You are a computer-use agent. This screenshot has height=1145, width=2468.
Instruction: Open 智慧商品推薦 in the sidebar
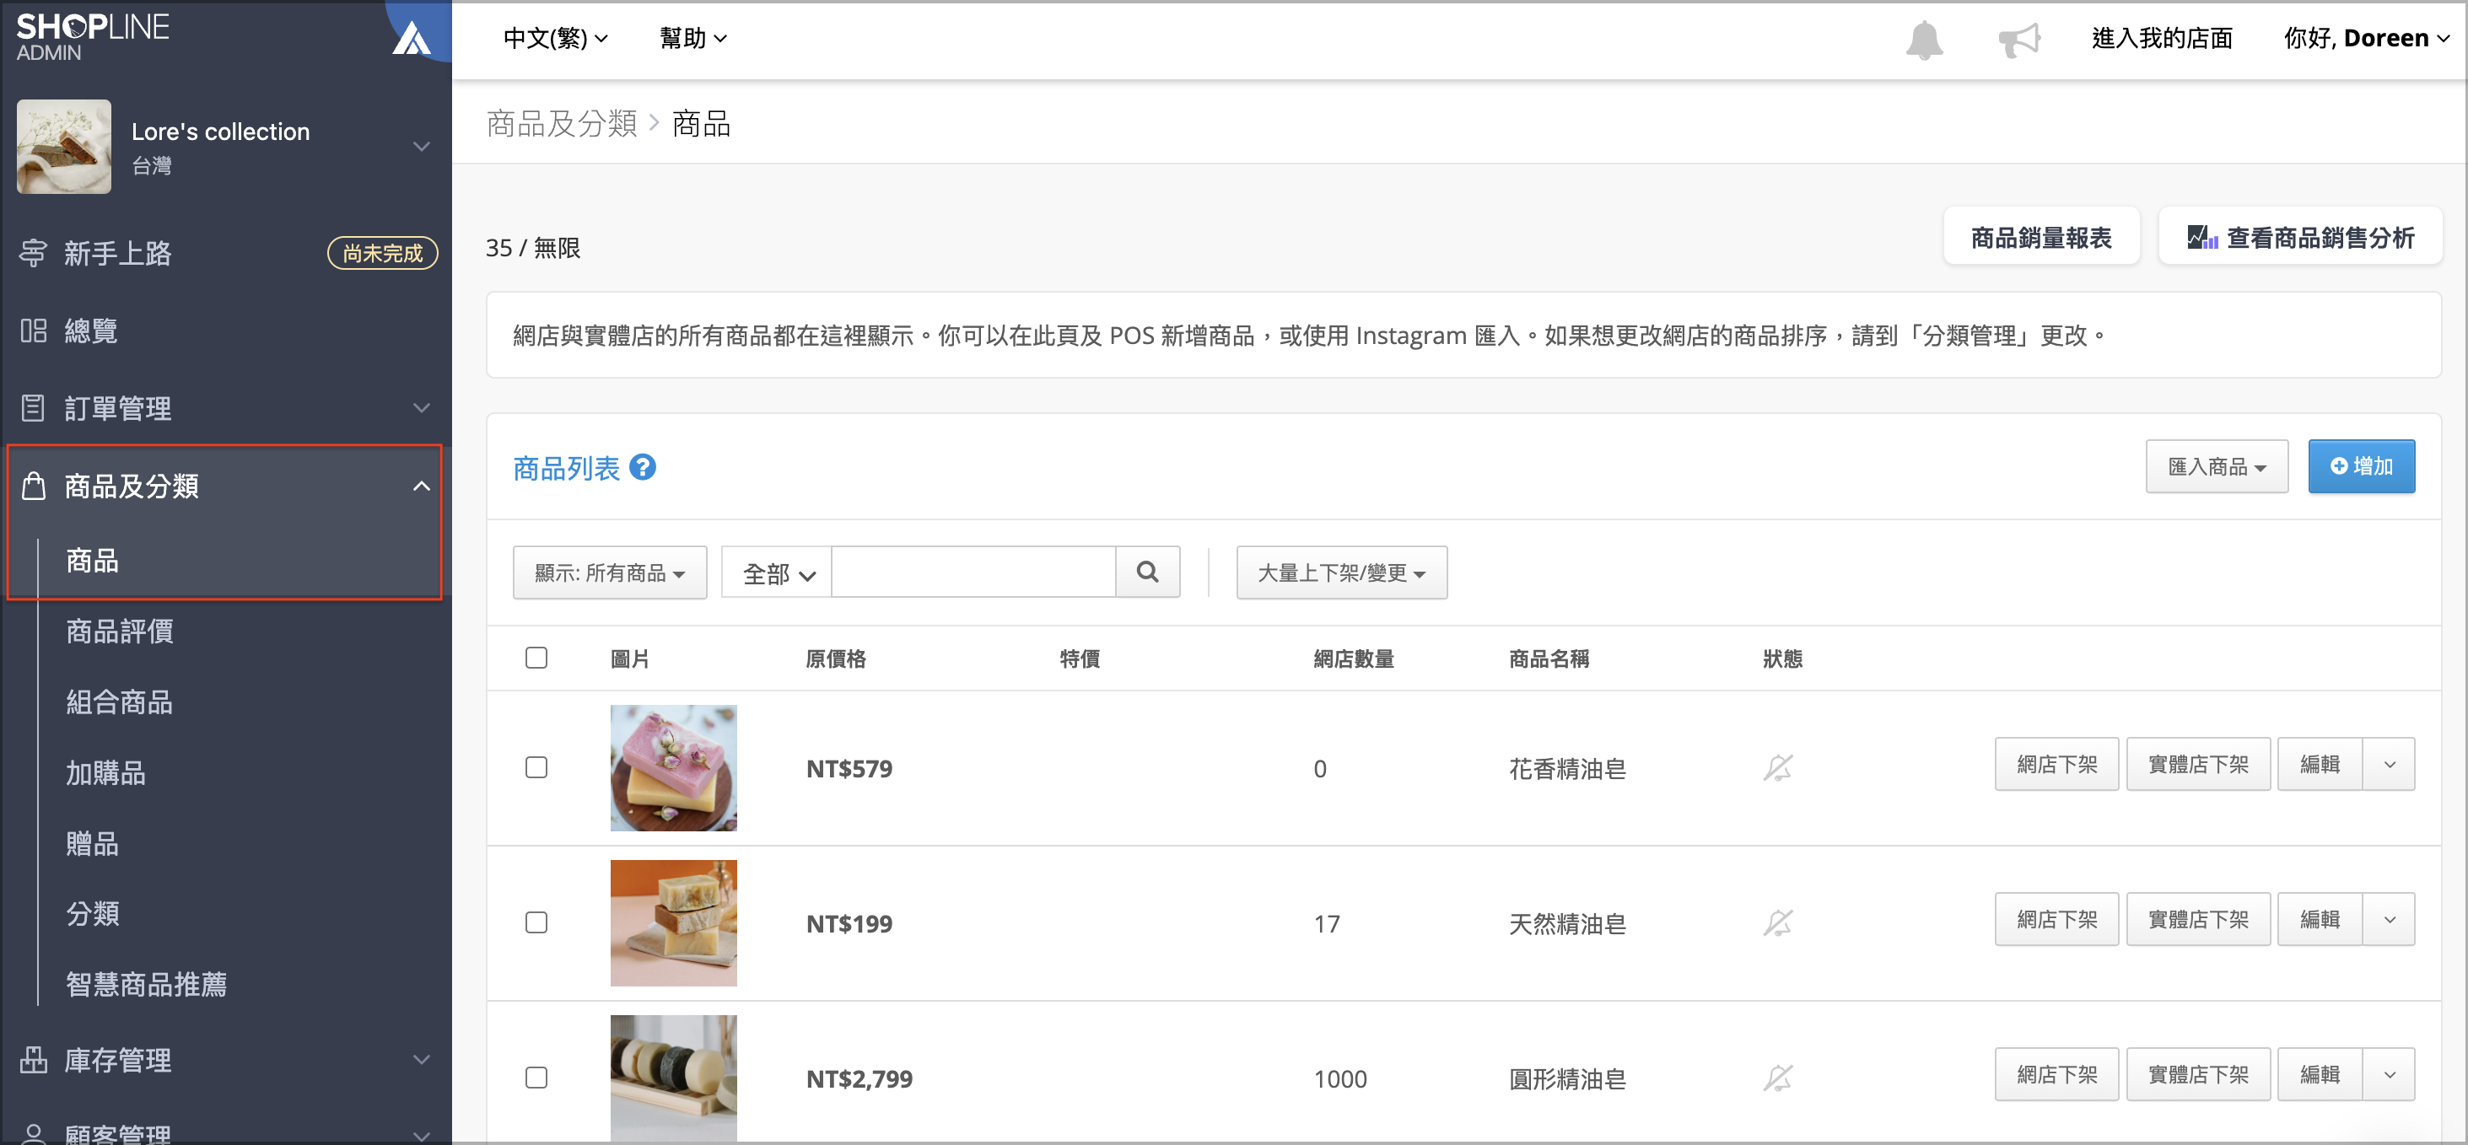[x=146, y=984]
